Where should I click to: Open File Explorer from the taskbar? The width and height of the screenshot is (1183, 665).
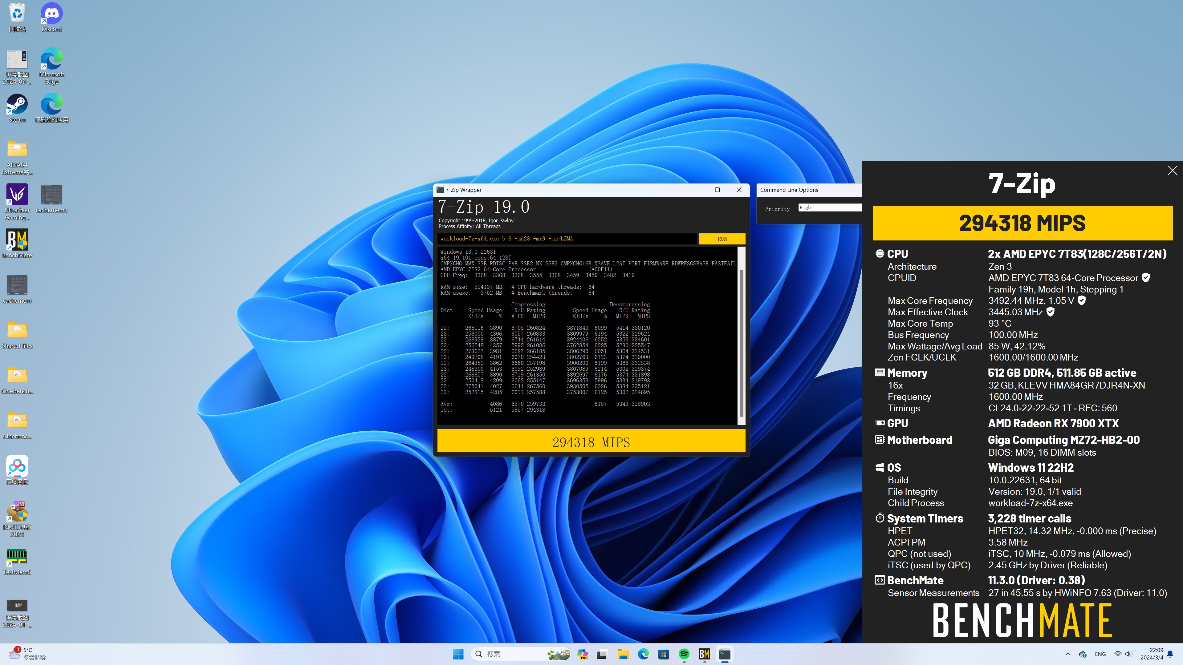click(623, 654)
